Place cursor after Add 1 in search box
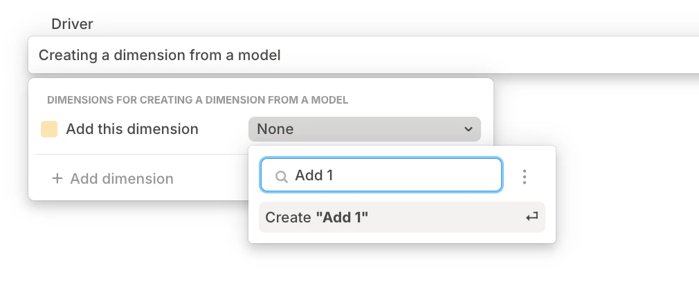Viewport: 699px width, 297px height. (335, 175)
